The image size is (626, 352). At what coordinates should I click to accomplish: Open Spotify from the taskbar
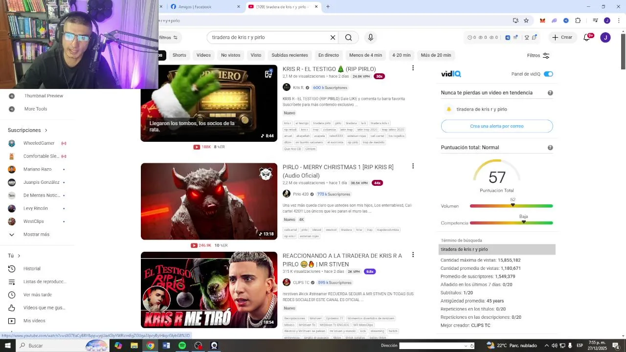182,346
